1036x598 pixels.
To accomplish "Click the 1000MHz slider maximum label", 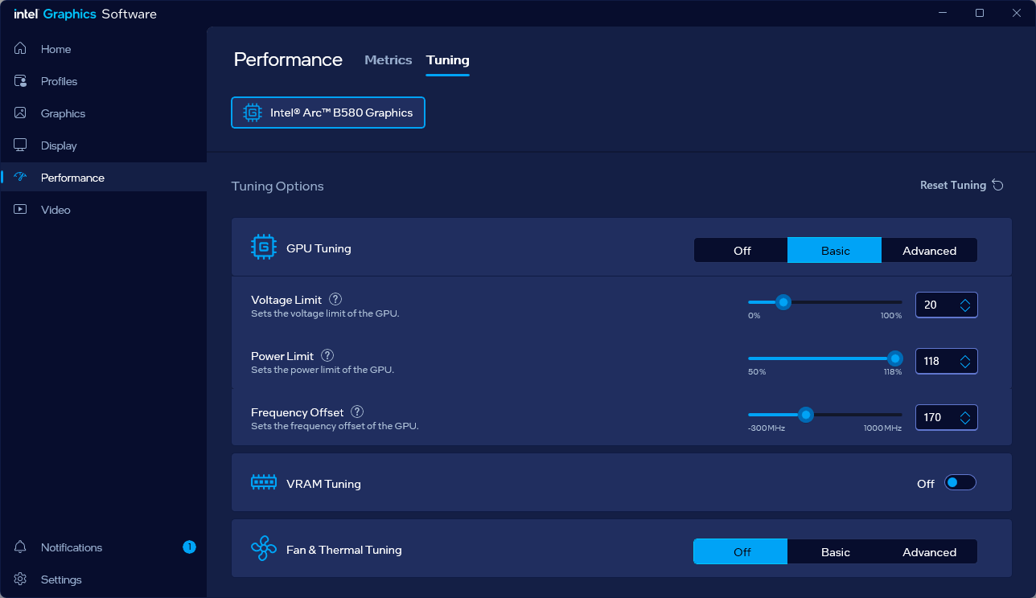I will click(882, 428).
